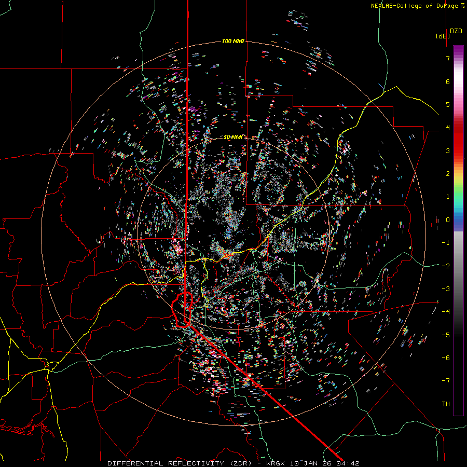Click the 04:42 timestamp in the caption
This screenshot has height=467, width=467.
point(348,463)
